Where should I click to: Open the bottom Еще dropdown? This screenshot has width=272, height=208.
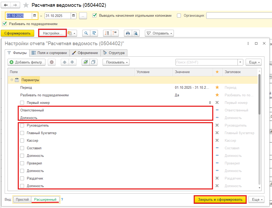tap(256, 199)
